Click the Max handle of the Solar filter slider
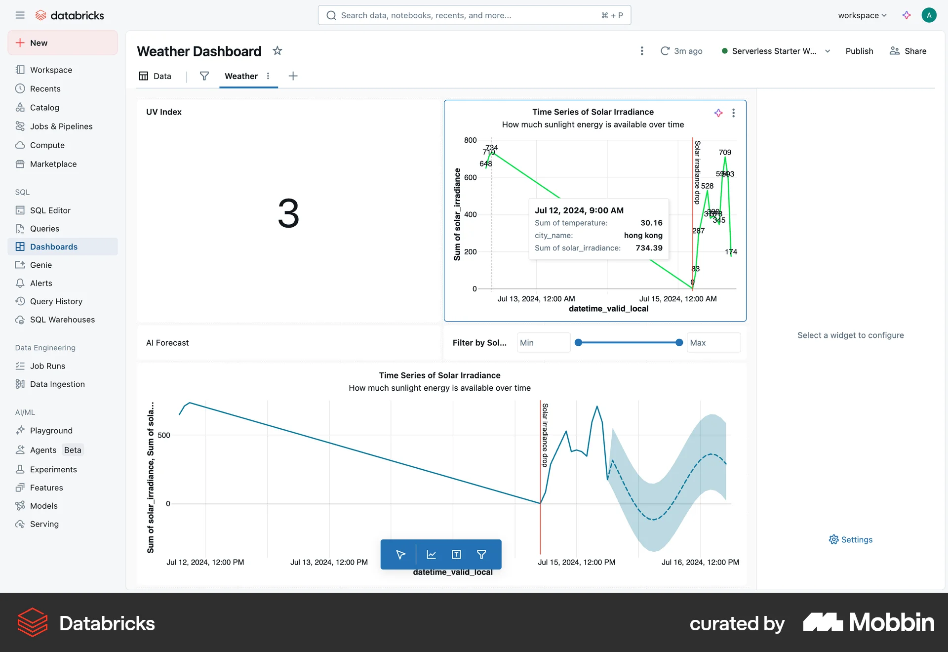The height and width of the screenshot is (652, 948). [679, 342]
